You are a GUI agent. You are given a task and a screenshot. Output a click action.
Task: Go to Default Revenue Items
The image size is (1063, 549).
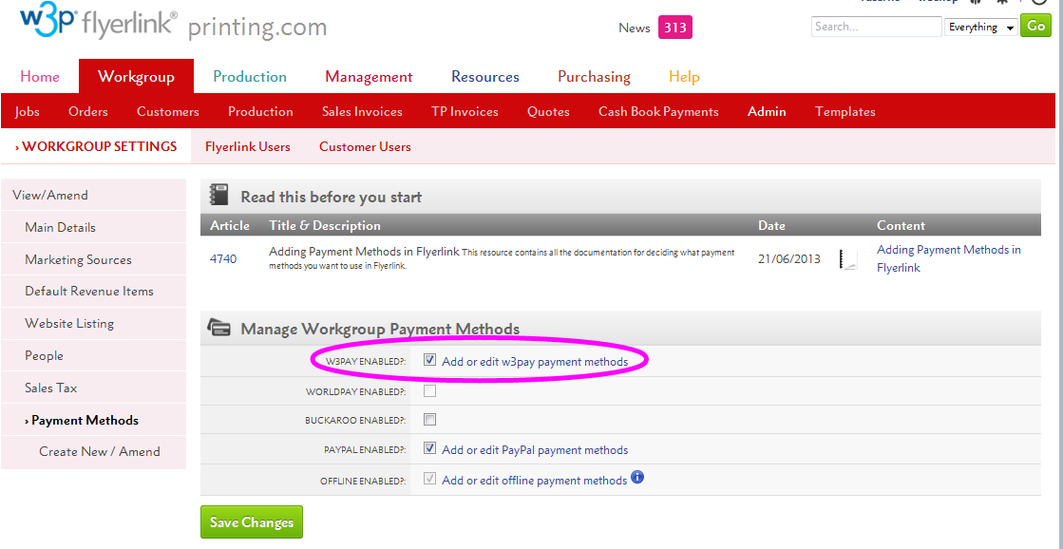click(x=93, y=292)
